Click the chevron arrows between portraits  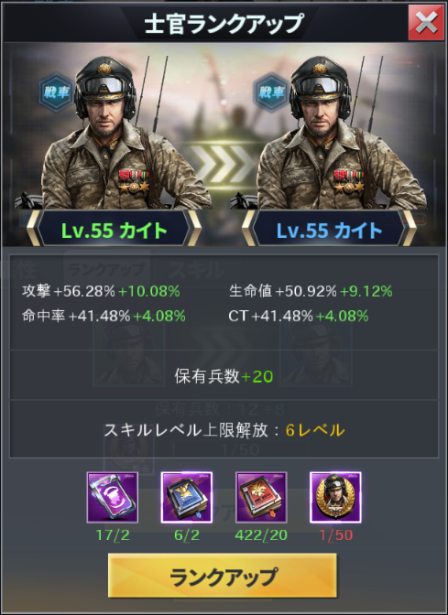click(224, 164)
